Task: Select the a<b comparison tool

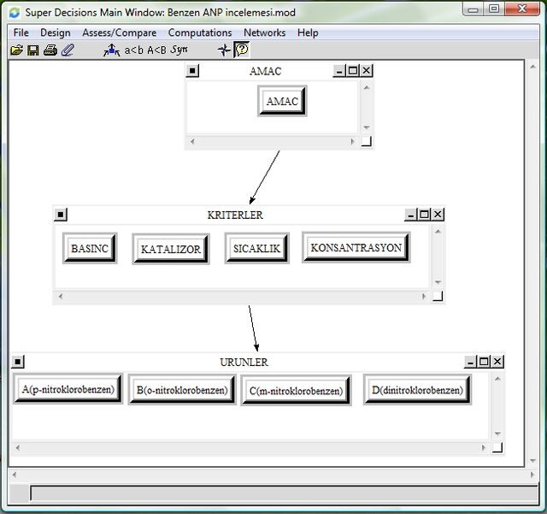Action: pos(134,50)
